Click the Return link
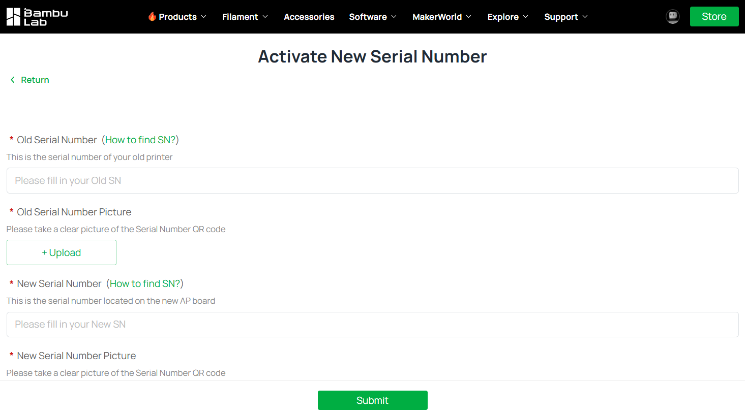Screen dimensions: 745x415 (35, 80)
